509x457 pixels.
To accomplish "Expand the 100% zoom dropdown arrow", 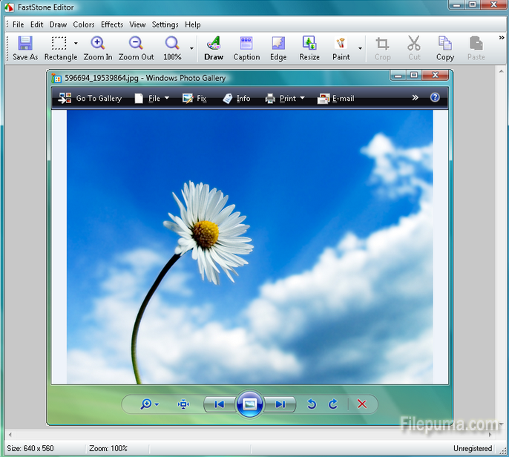I will point(191,49).
